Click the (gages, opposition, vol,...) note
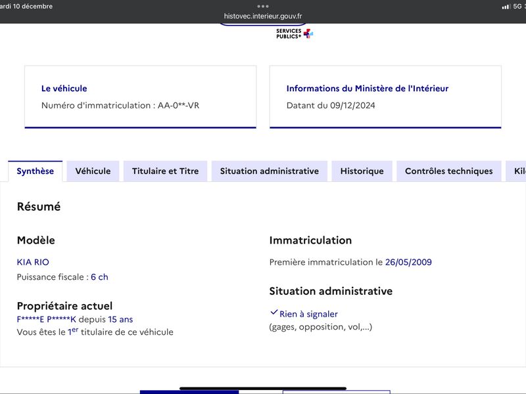 click(321, 327)
